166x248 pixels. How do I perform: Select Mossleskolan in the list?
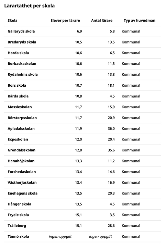click(x=20, y=107)
